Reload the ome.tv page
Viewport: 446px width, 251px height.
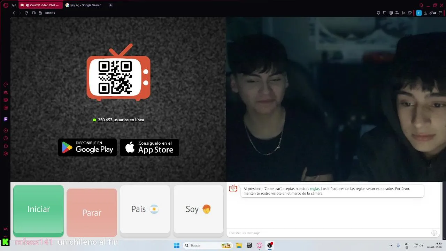coord(26,13)
